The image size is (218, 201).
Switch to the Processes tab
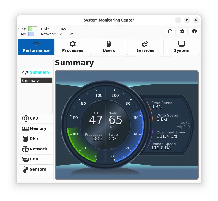(x=73, y=47)
